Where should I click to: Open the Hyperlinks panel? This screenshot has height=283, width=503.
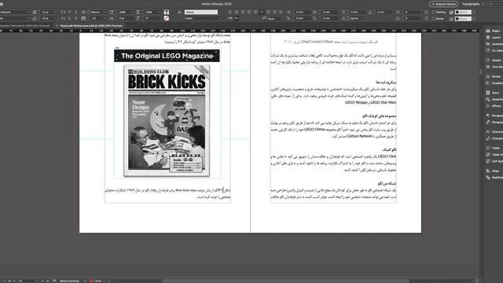(x=494, y=100)
